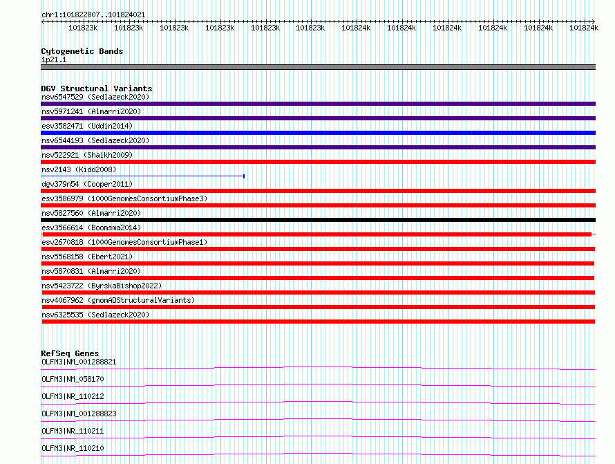This screenshot has height=464, width=615.
Task: Click the nsv6547529 (Sedlazeck2020) variant label
Action: tap(95, 97)
